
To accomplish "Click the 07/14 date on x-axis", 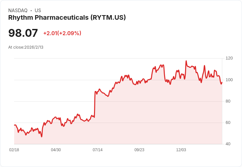I will [98, 150].
